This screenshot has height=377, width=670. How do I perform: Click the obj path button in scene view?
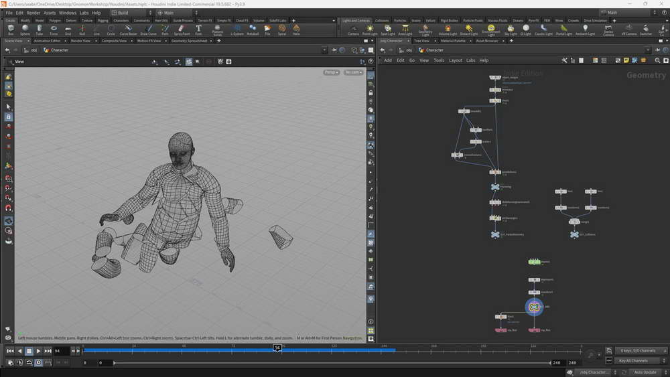coord(30,50)
